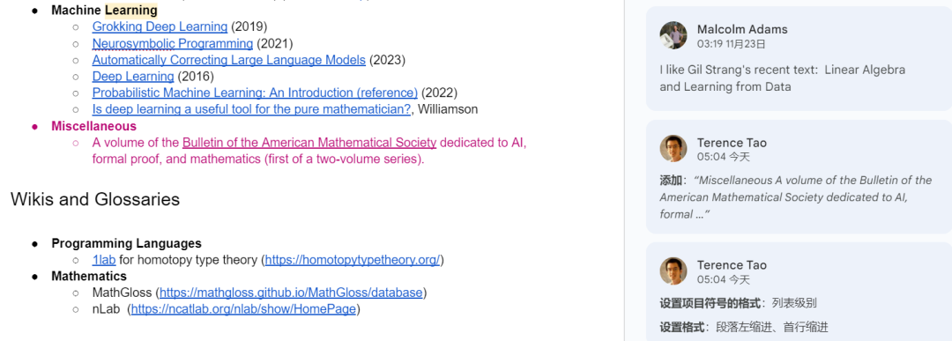Click the pink Miscellaneous bullet heading
Image resolution: width=952 pixels, height=341 pixels.
pyautogui.click(x=94, y=126)
